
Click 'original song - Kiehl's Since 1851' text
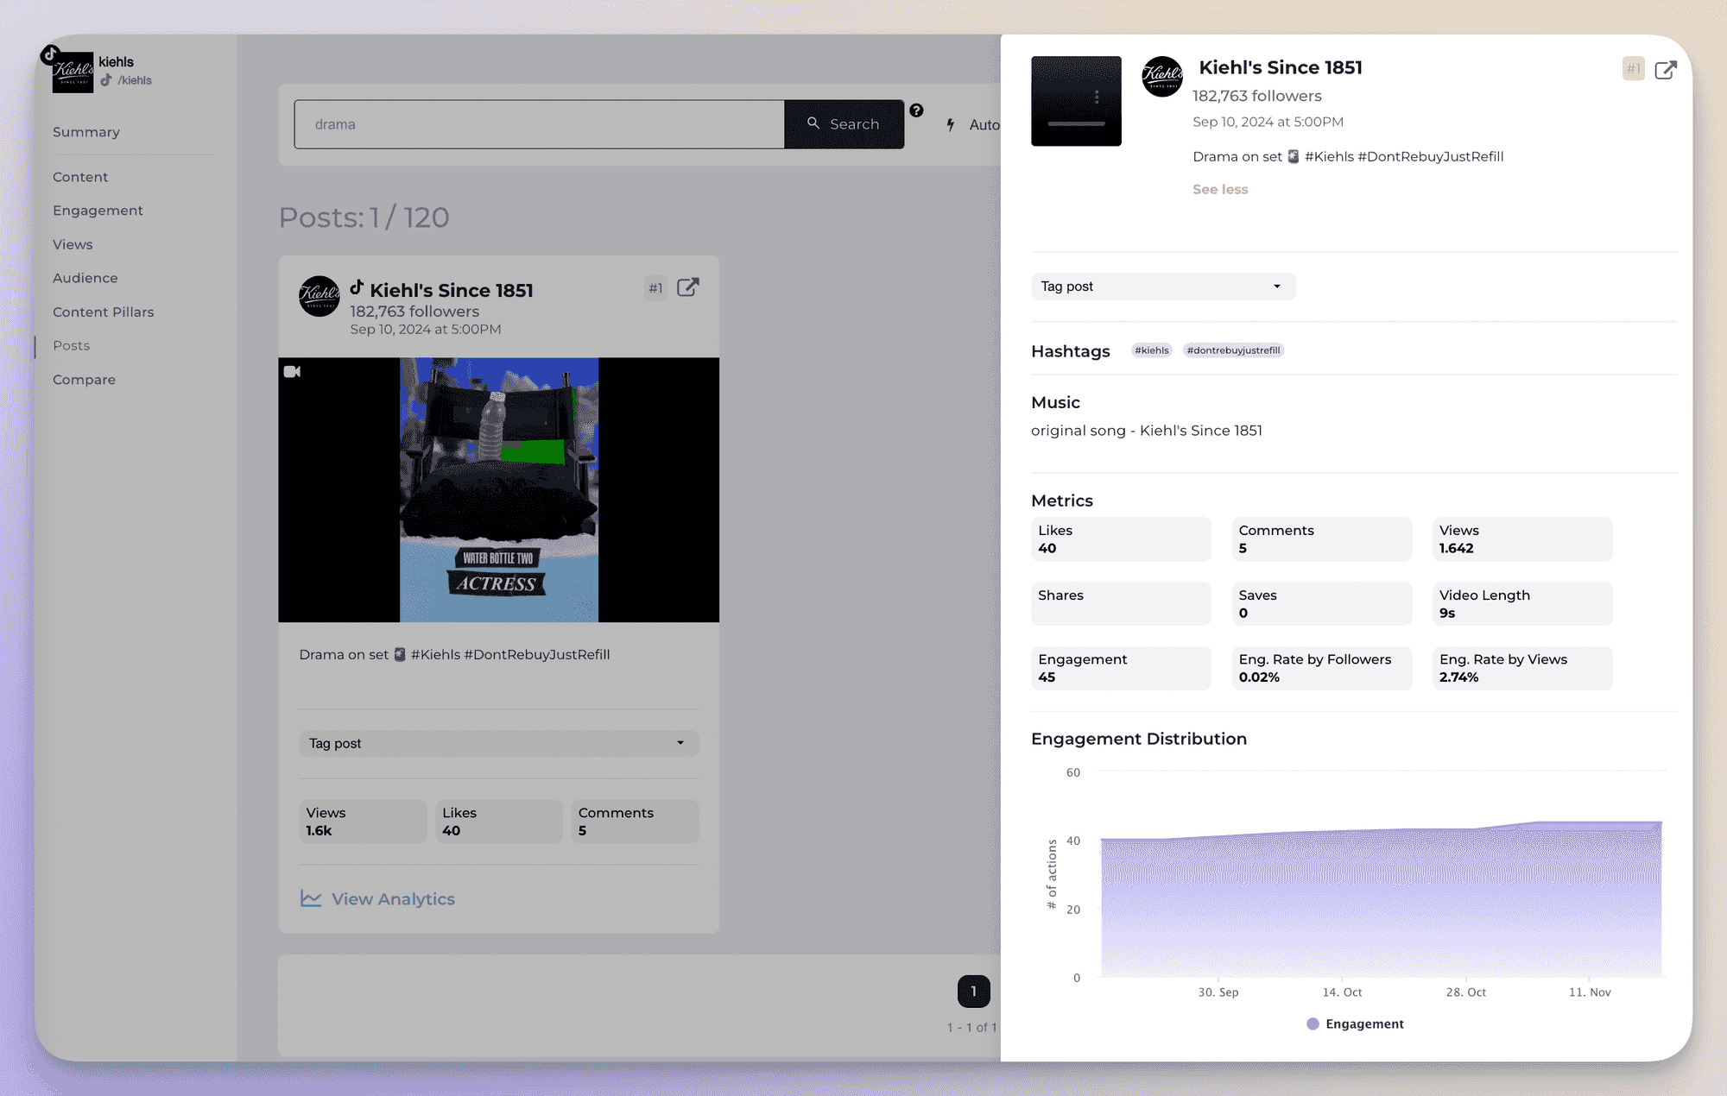tap(1147, 431)
